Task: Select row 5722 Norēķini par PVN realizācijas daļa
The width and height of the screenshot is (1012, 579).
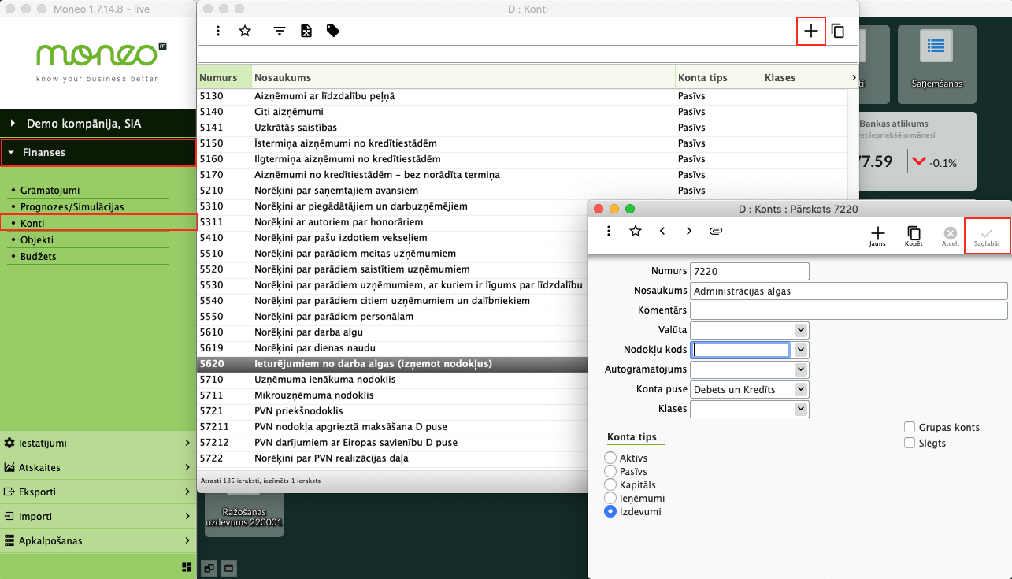Action: coord(392,458)
